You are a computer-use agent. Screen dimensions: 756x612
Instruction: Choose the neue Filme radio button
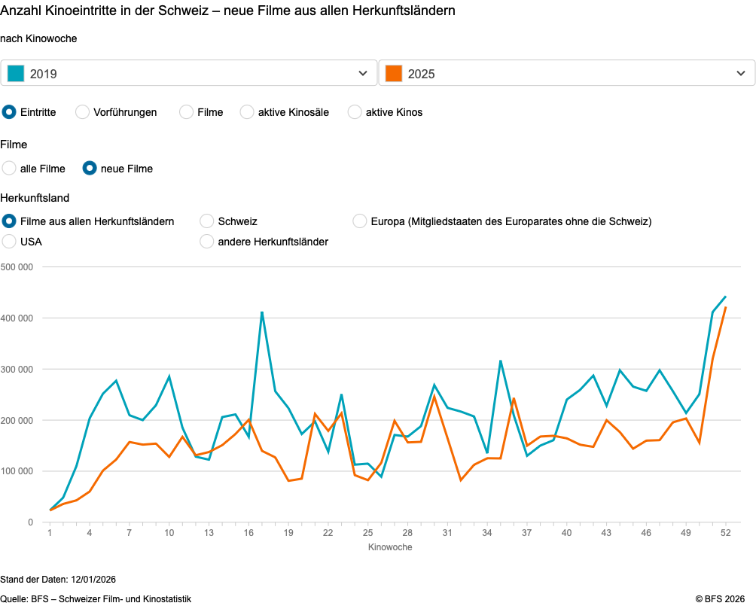(90, 169)
